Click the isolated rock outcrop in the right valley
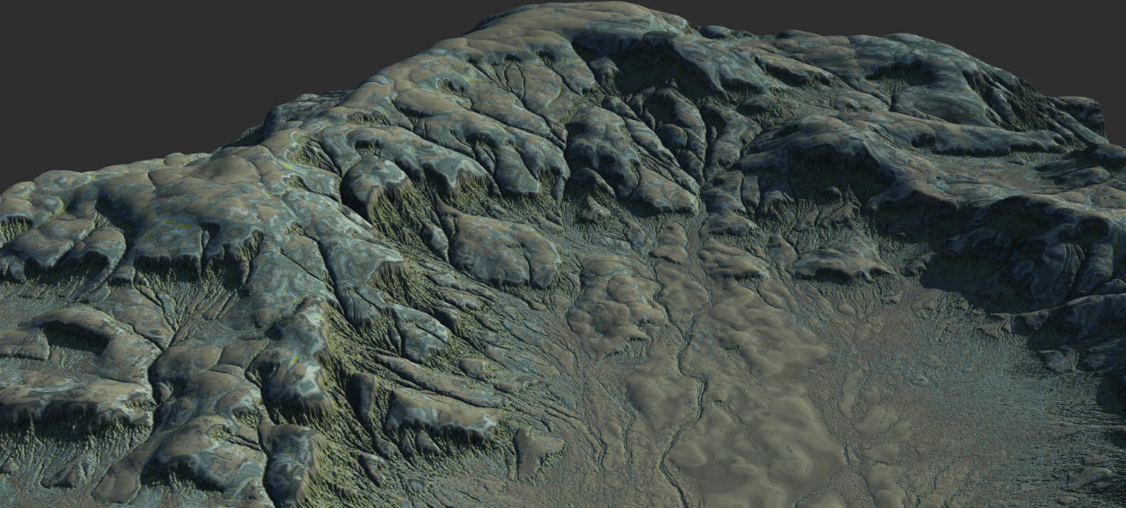The image size is (1126, 508). click(843, 260)
